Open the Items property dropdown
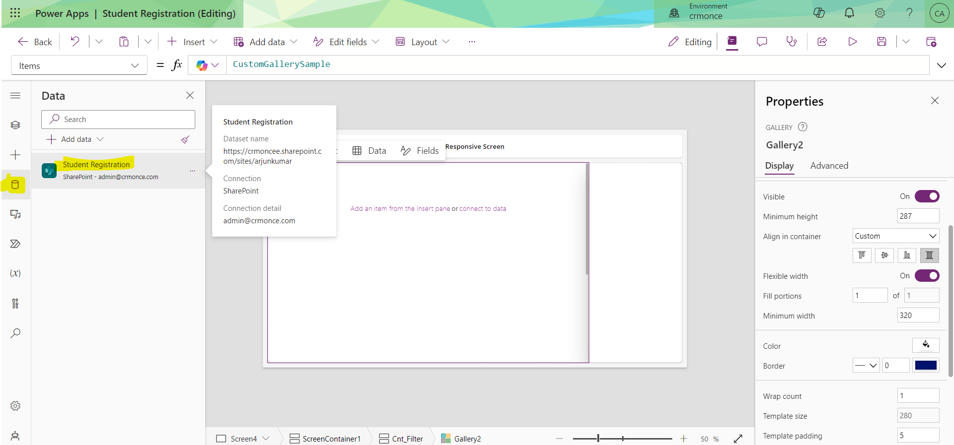The image size is (954, 445). [79, 65]
